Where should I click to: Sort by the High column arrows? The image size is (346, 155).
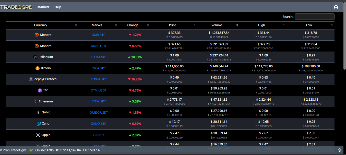pyautogui.click(x=284, y=25)
